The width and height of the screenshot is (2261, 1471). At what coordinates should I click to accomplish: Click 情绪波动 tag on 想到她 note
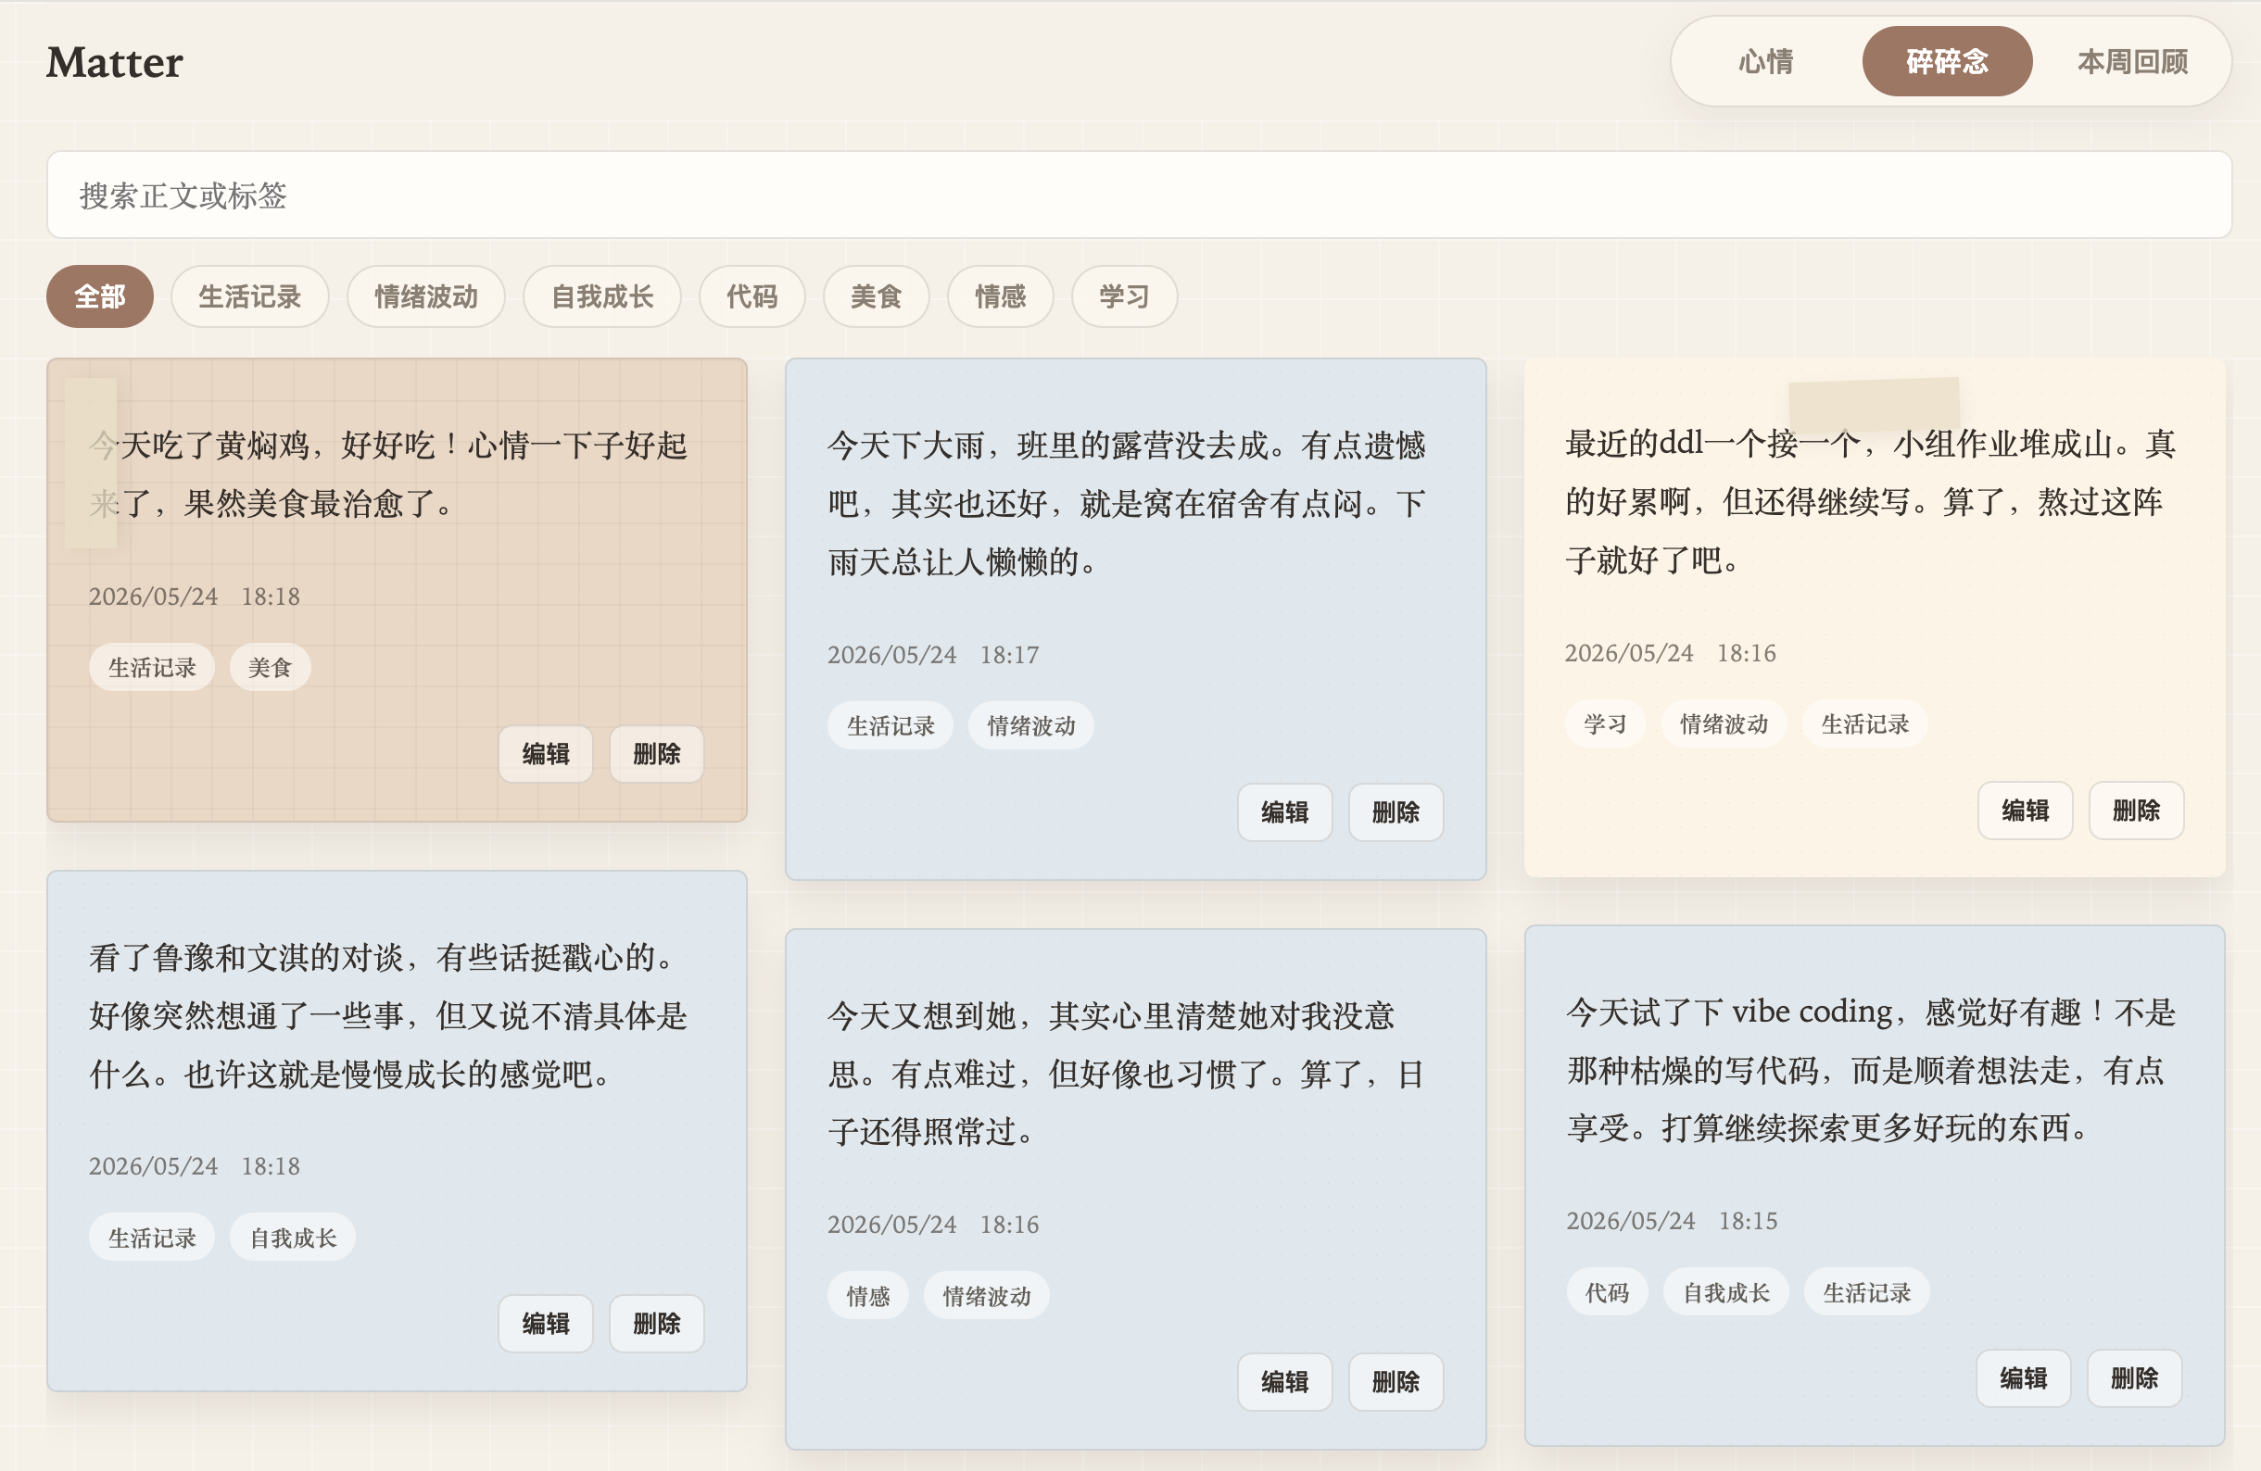coord(986,1296)
